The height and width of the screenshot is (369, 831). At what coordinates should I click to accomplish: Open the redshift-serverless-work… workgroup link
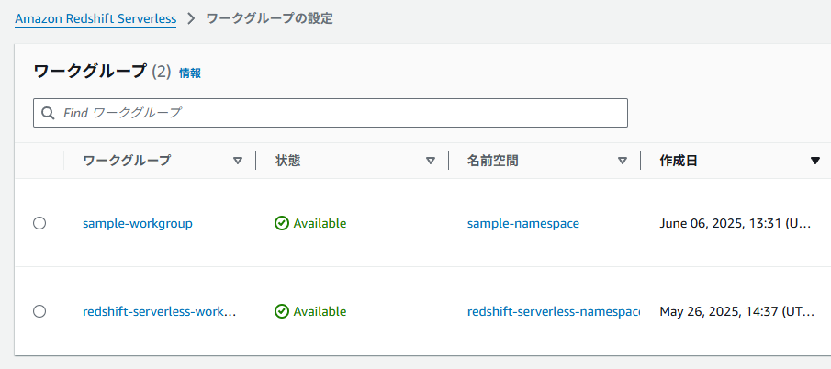[160, 311]
